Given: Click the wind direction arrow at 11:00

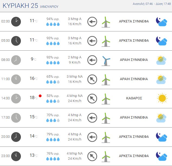Looking at the screenshot, I should (x=92, y=79).
